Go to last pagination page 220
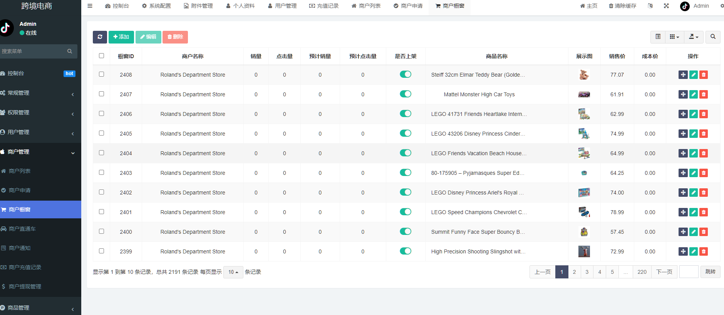 click(x=642, y=272)
